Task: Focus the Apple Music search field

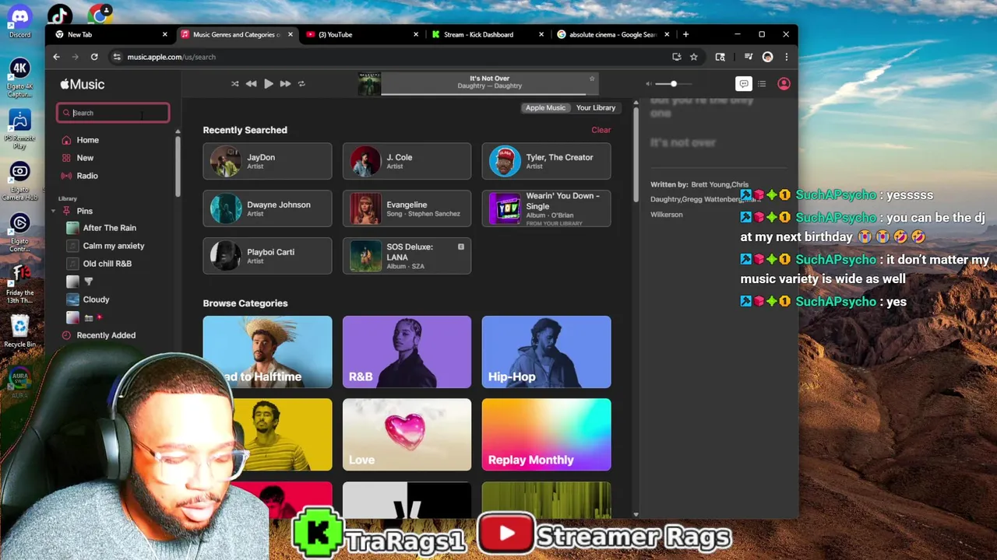Action: click(113, 113)
